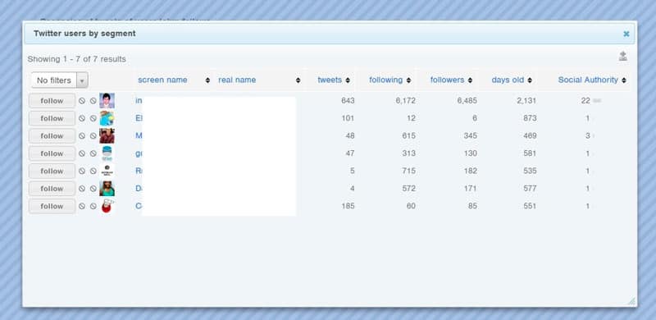The image size is (656, 320).
Task: Click the sort arrows beside following header
Action: point(408,80)
